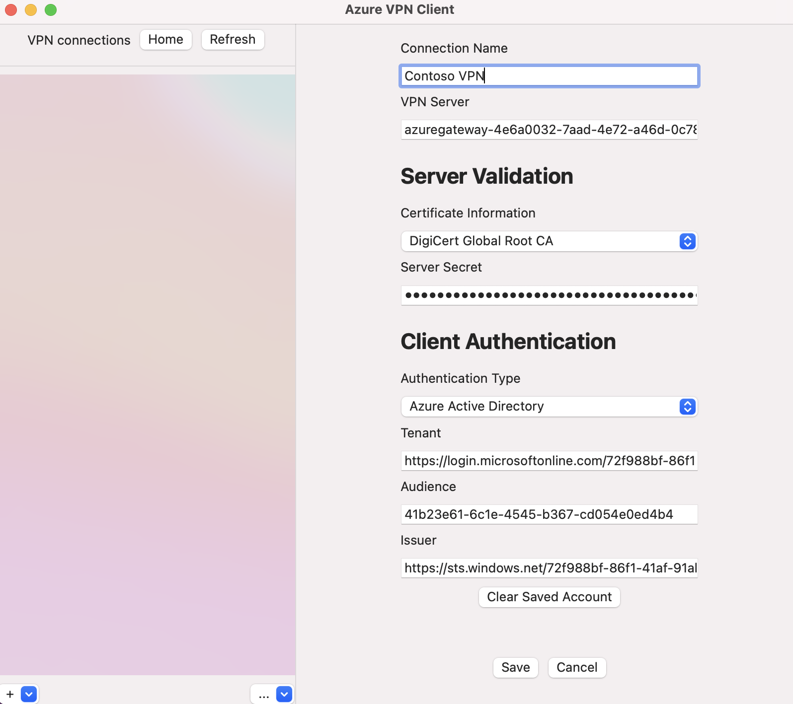
Task: Click the Audience ID field
Action: point(549,514)
